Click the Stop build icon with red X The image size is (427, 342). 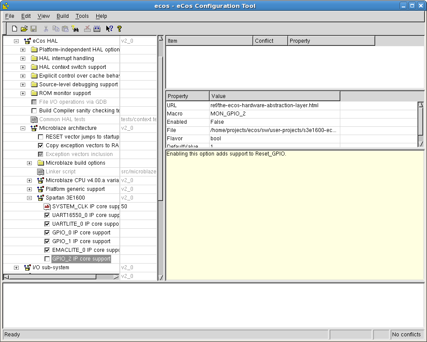87,29
